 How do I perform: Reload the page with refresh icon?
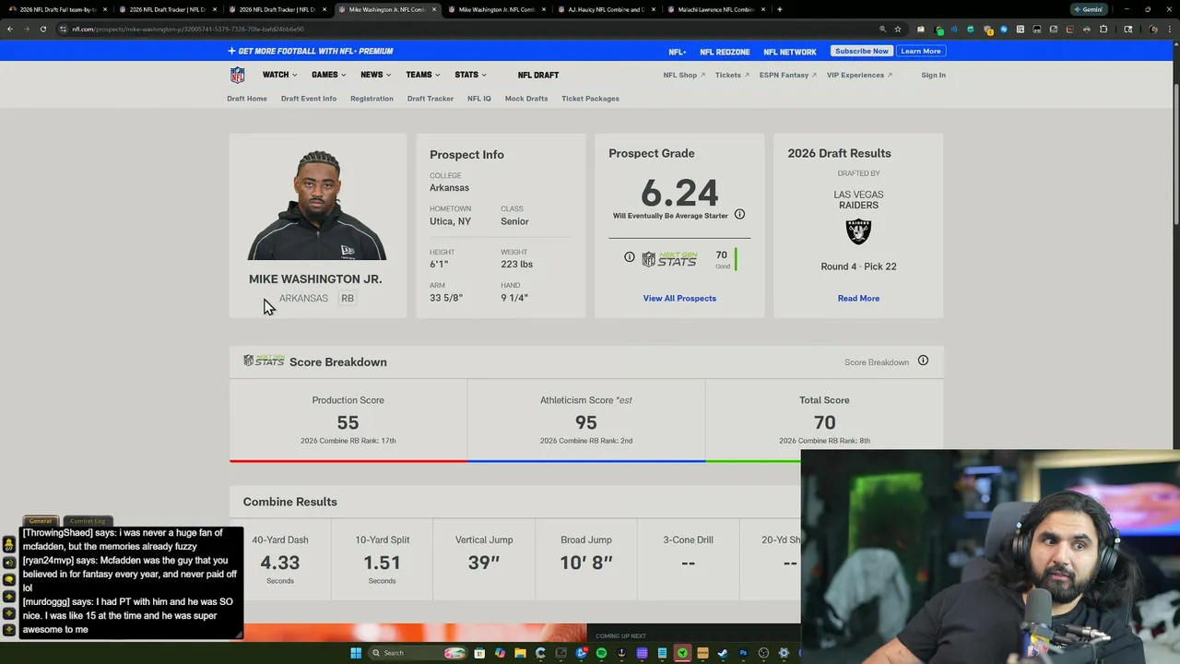(42, 29)
